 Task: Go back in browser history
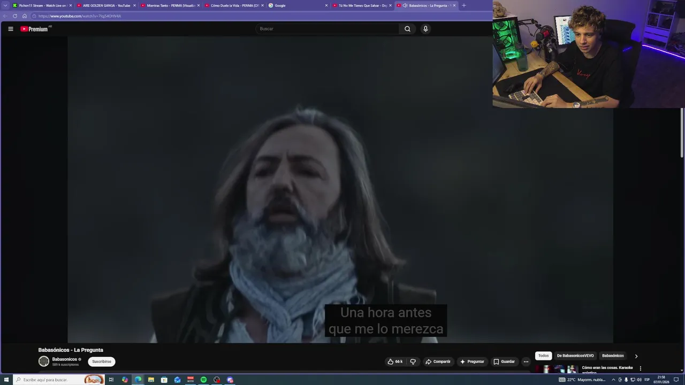coord(5,16)
